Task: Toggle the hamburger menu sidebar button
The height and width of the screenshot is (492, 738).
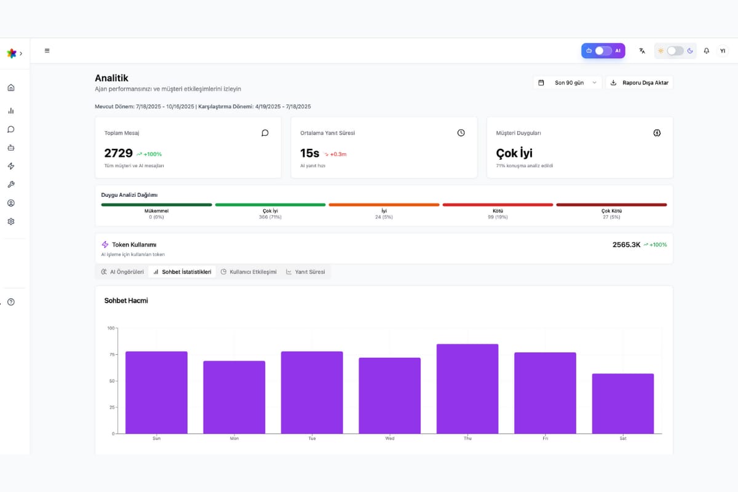Action: click(x=47, y=51)
